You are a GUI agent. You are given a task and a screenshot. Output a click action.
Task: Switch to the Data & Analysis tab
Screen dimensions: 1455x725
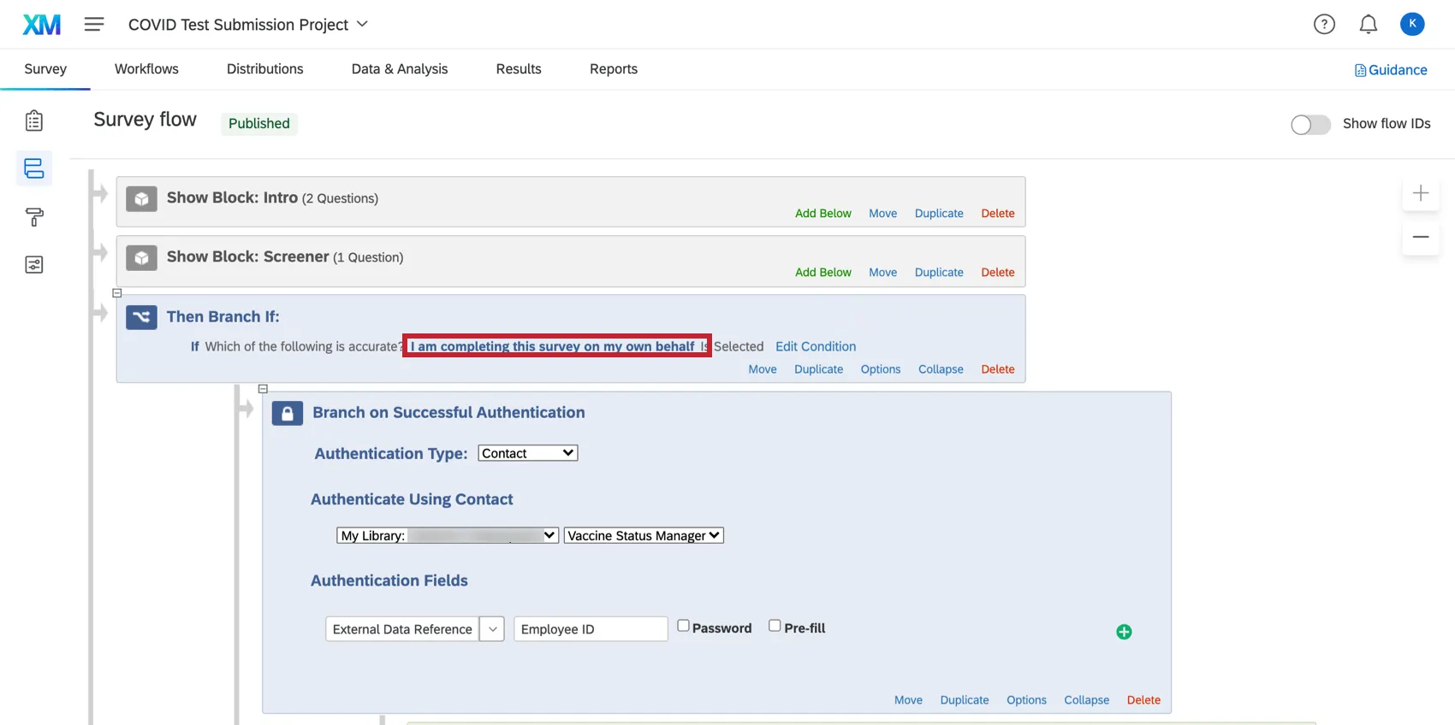(400, 69)
